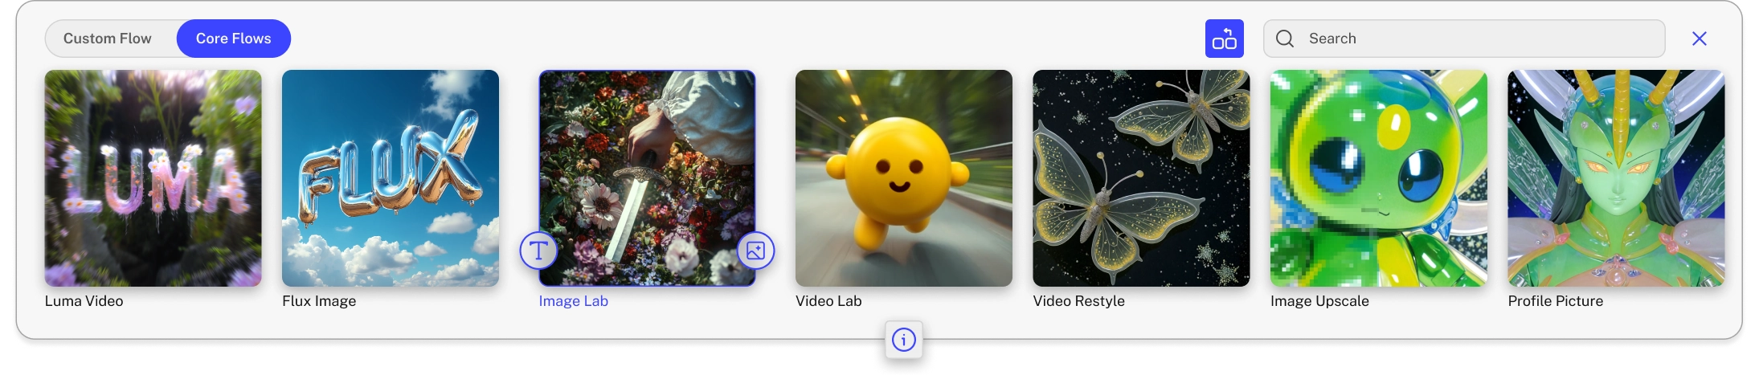Close the flows panel with X
1759x375 pixels.
[x=1699, y=39]
